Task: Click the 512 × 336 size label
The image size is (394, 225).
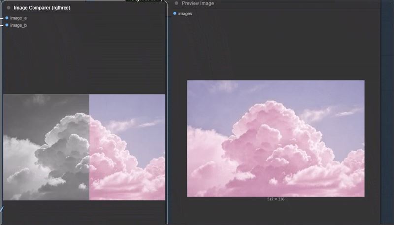Action: coord(276,199)
